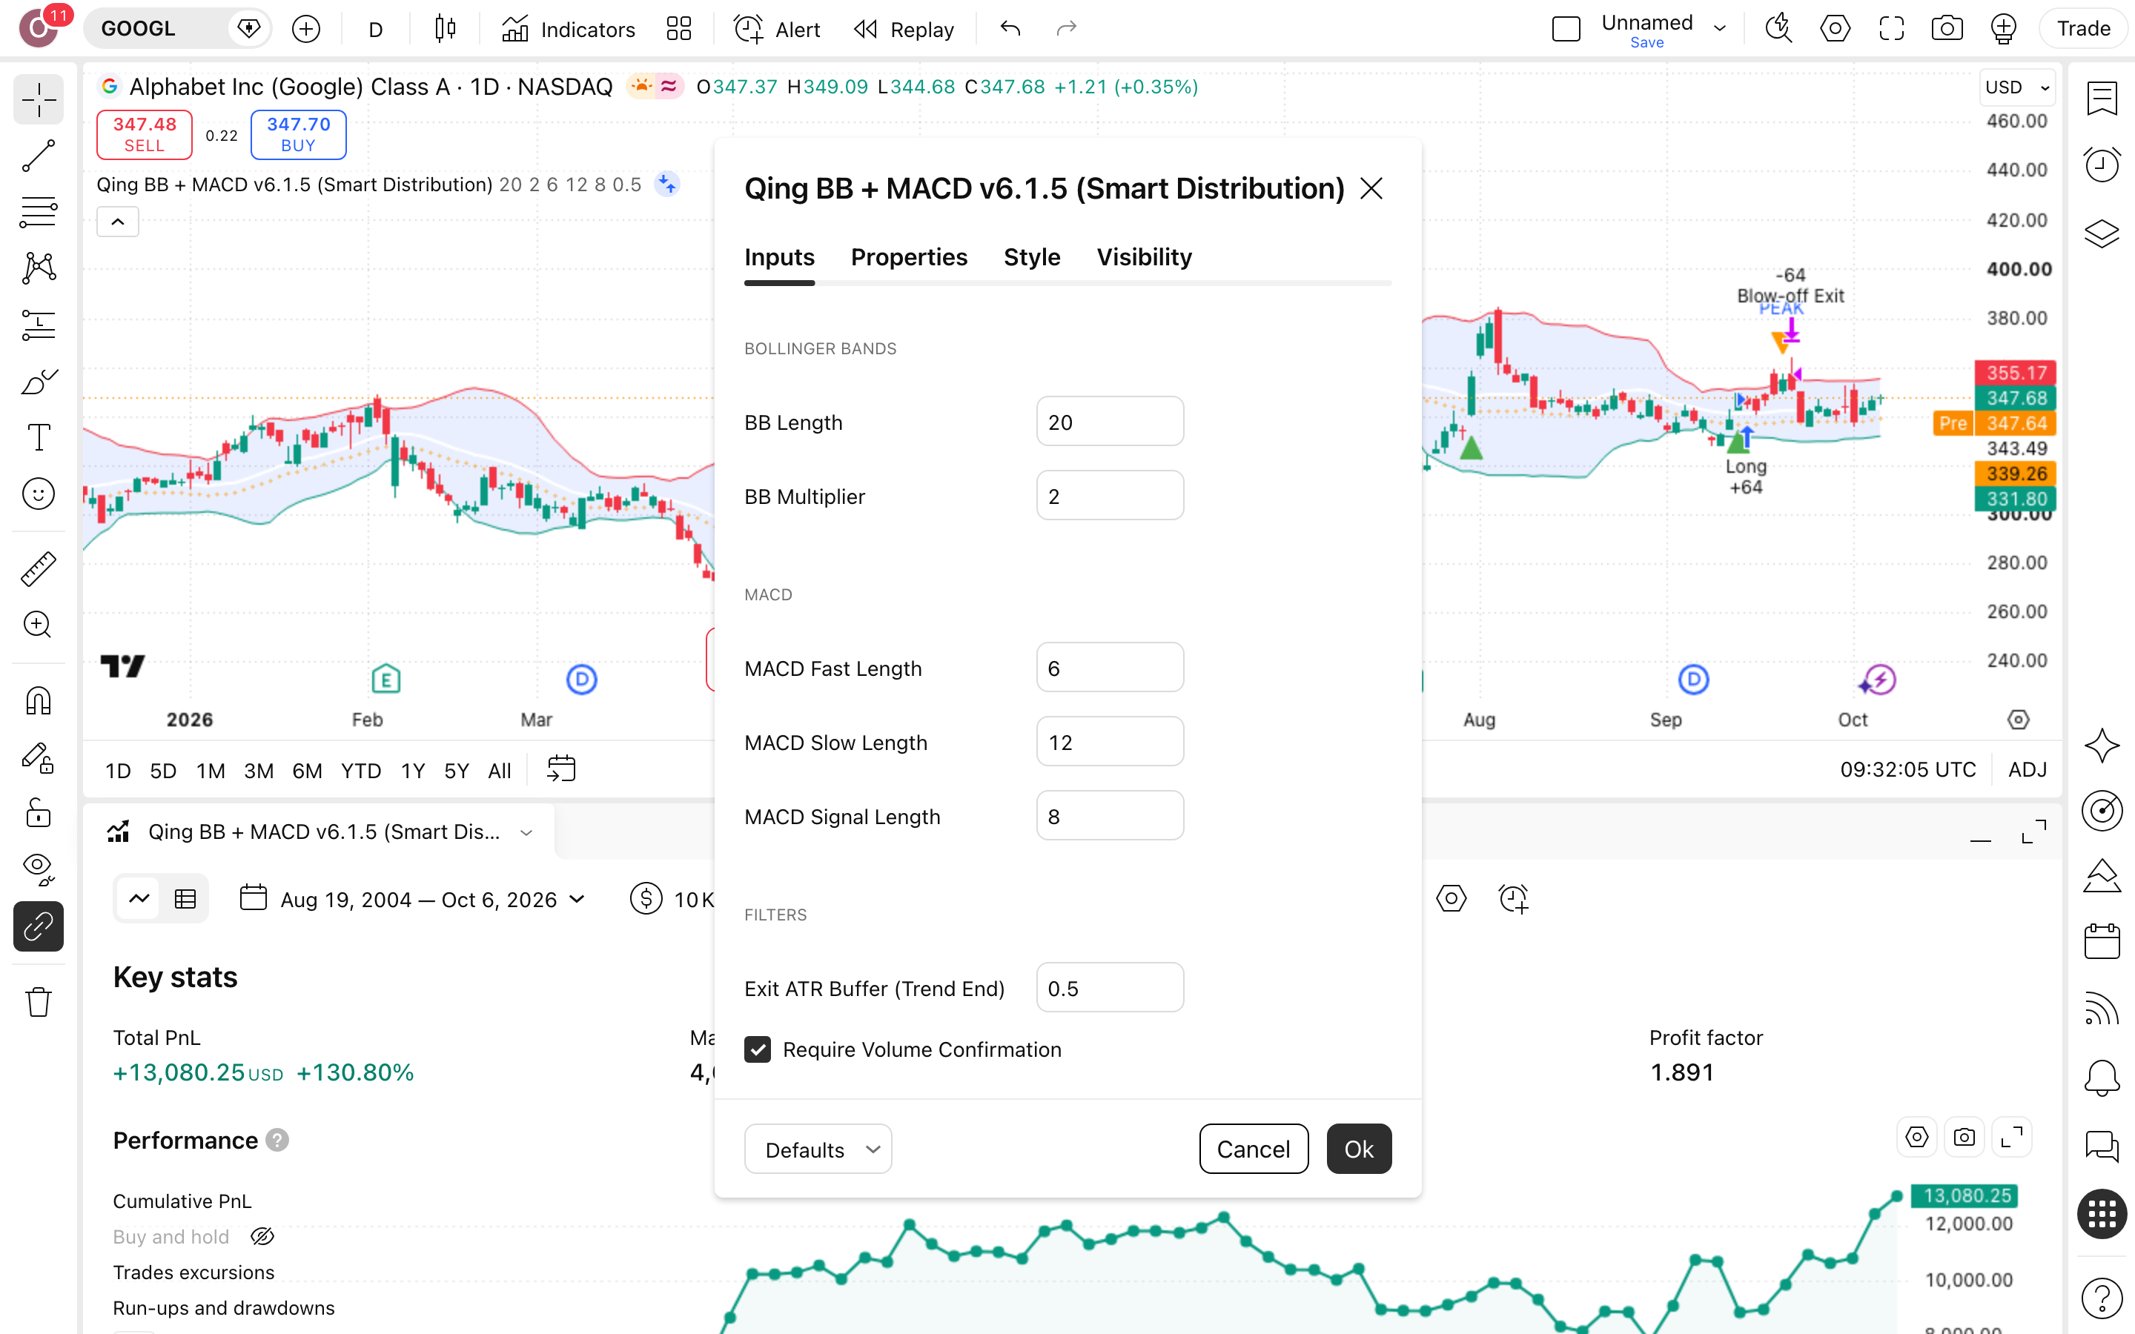Toggle lock all drawings icon
This screenshot has height=1334, width=2135.
(38, 814)
